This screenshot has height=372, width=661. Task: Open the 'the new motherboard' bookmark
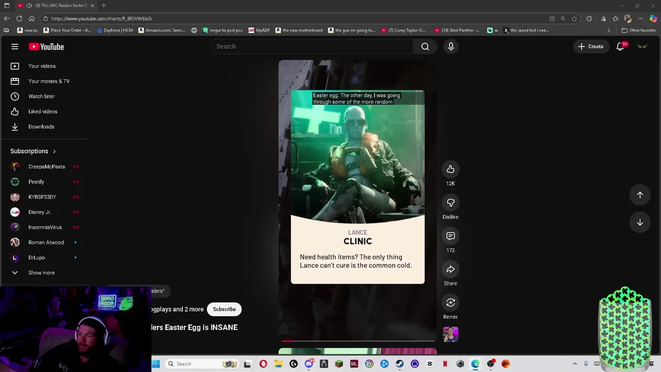(299, 30)
